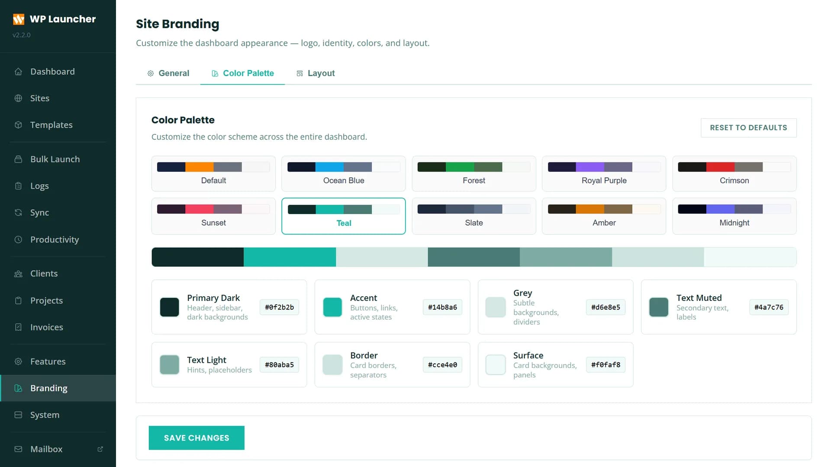Open the Text Muted color swatch

tap(659, 307)
